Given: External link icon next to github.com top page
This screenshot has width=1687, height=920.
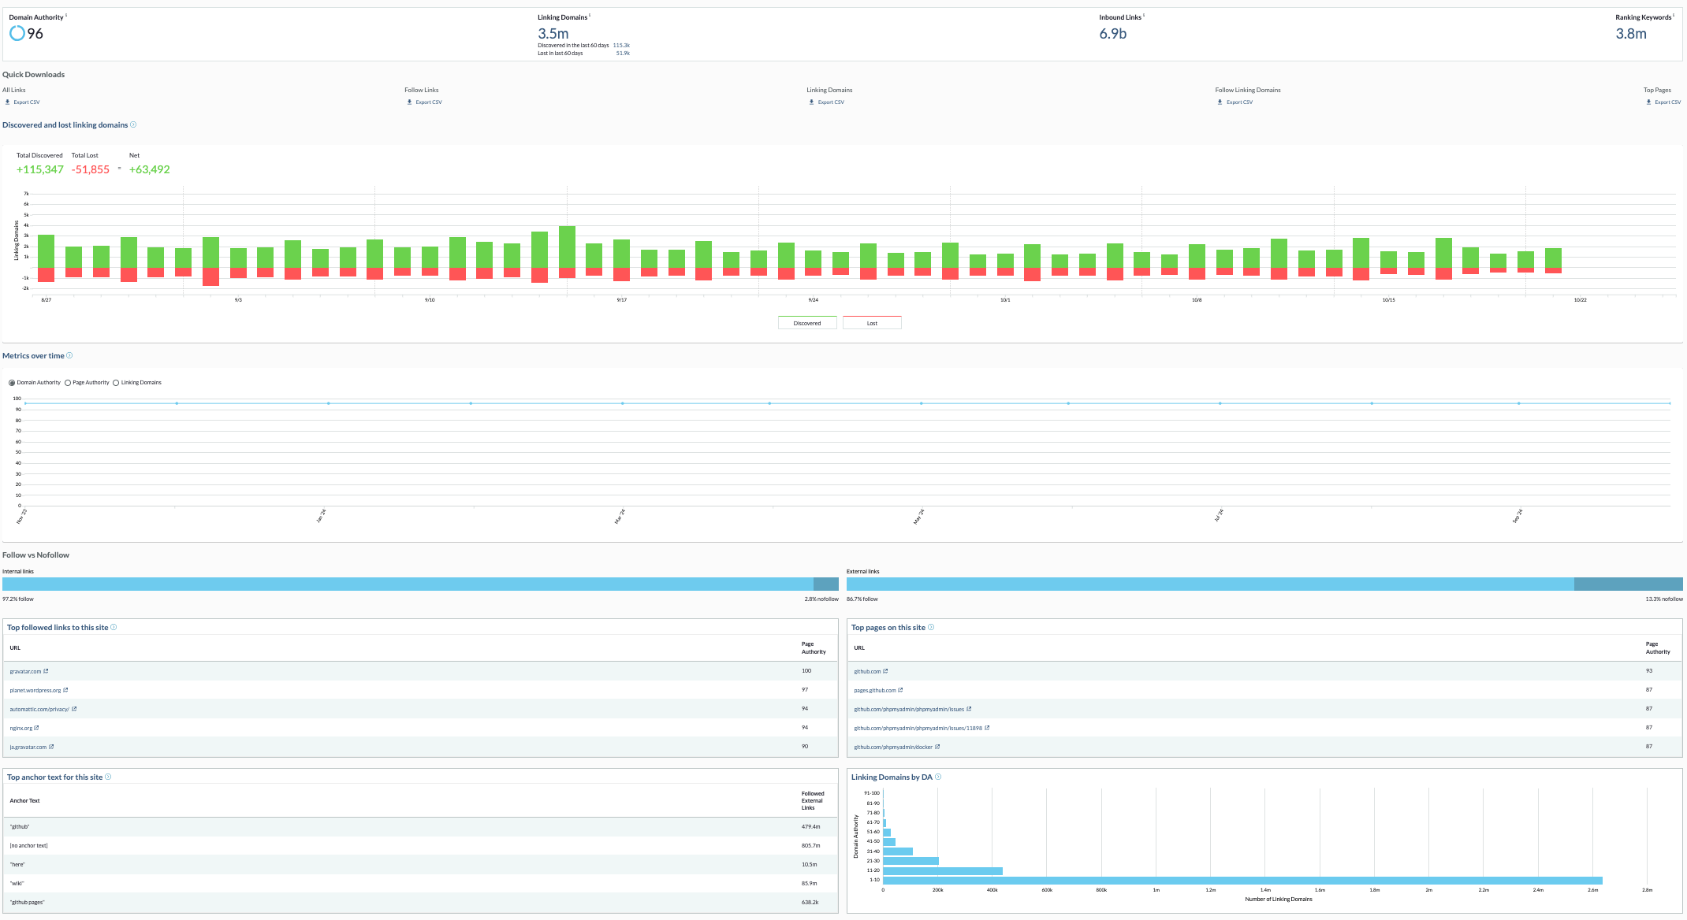Looking at the screenshot, I should coord(885,671).
